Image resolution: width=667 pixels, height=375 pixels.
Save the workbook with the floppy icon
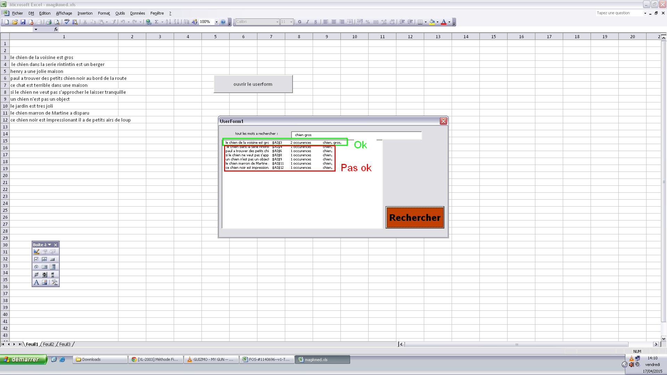pos(23,22)
